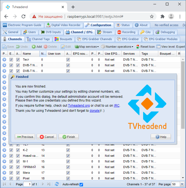Click the Add channel button
Screen dimensions: 186x188
(x=37, y=47)
